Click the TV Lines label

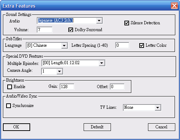(x=108, y=107)
